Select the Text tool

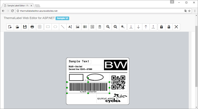tap(70, 27)
